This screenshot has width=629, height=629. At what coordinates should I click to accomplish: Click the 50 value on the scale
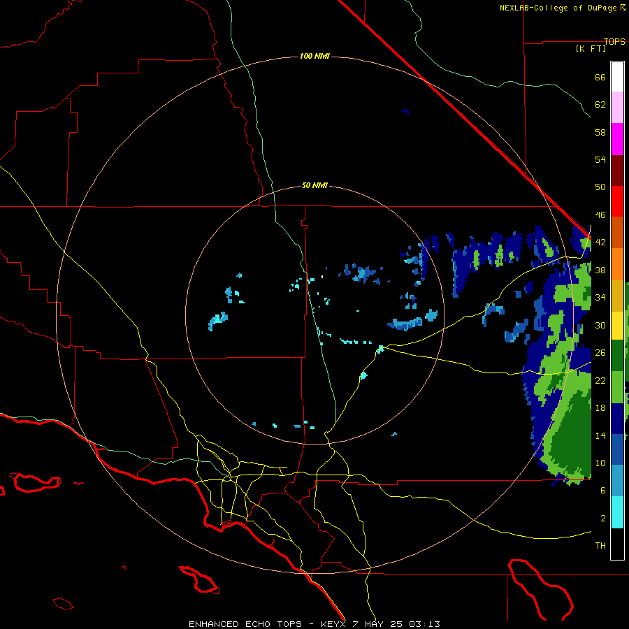(x=600, y=187)
